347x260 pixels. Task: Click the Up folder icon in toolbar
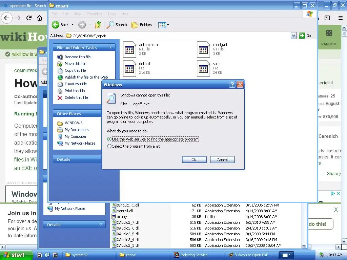pyautogui.click(x=98, y=25)
